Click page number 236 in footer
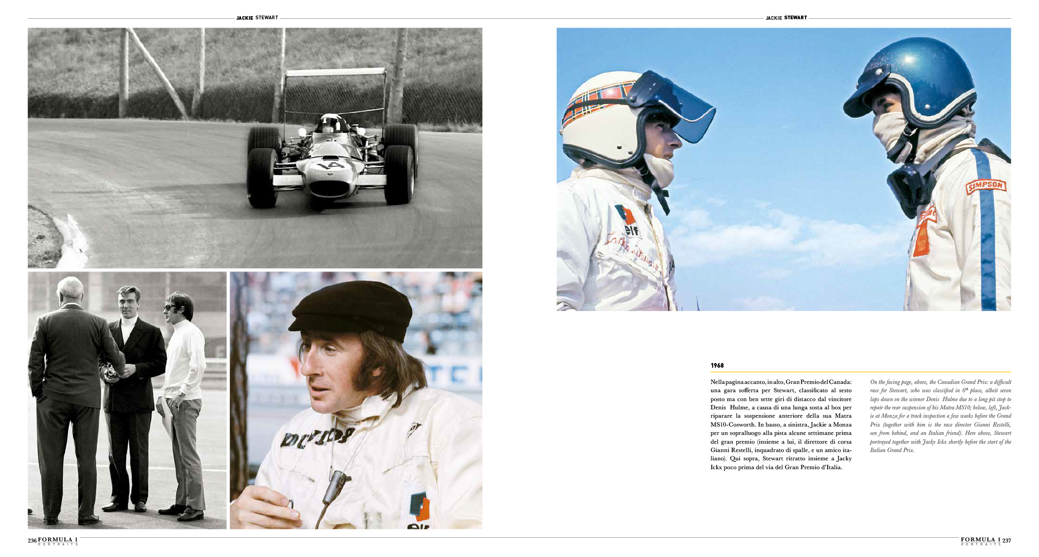 [x=32, y=541]
